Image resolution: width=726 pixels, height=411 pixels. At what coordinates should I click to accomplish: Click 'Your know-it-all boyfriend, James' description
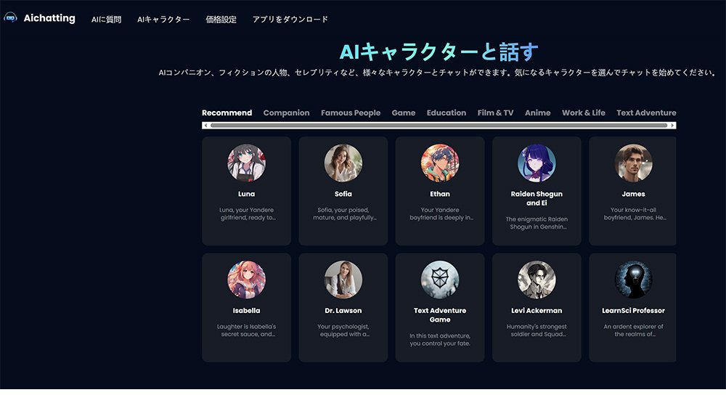tap(635, 213)
